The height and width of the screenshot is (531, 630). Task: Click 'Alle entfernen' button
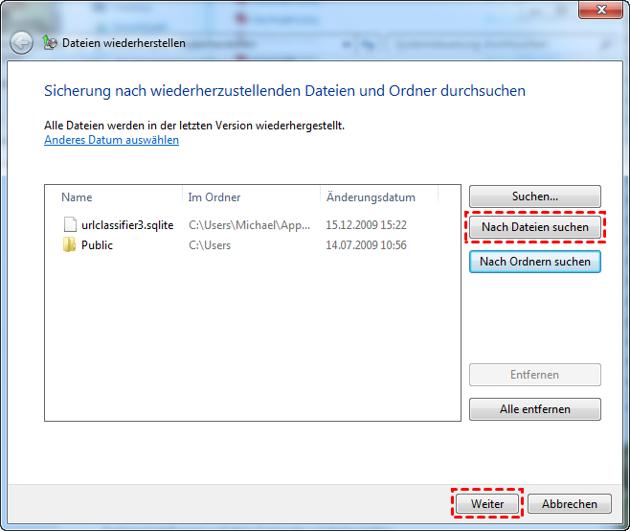535,409
